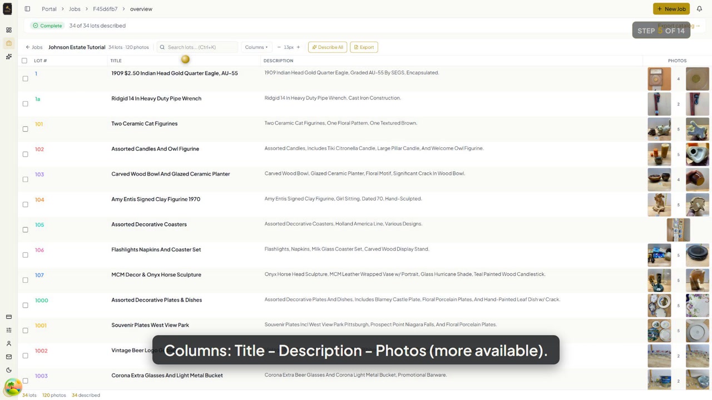Viewport: 712px width, 400px height.
Task: Open the AI sparkles icon in sidebar
Action: point(8,57)
